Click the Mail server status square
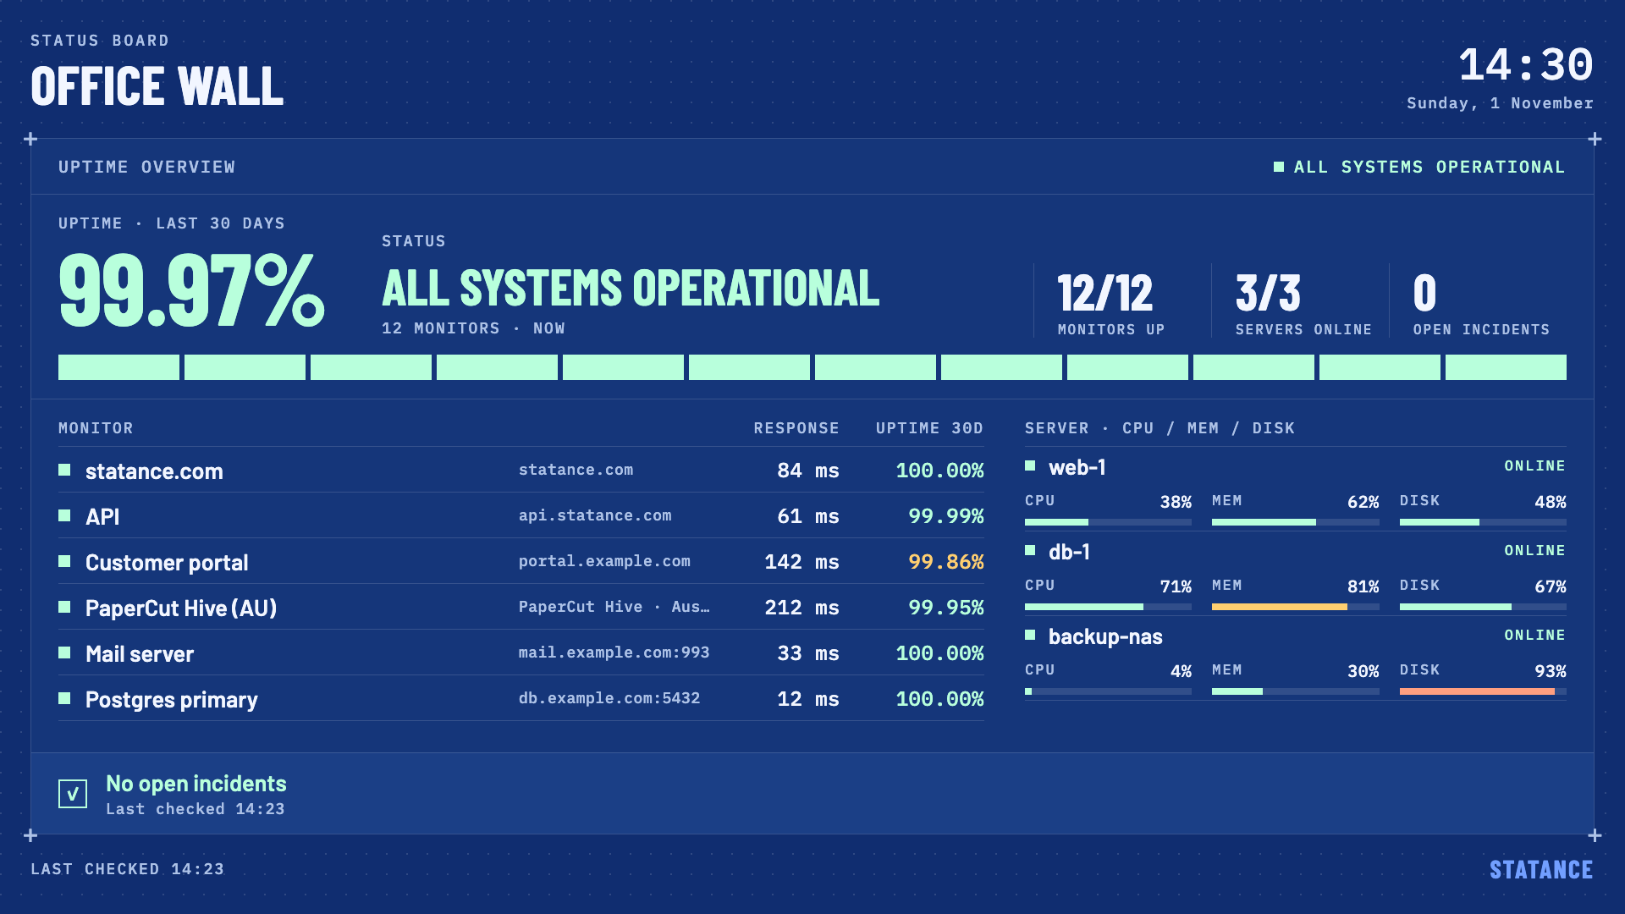 point(64,652)
